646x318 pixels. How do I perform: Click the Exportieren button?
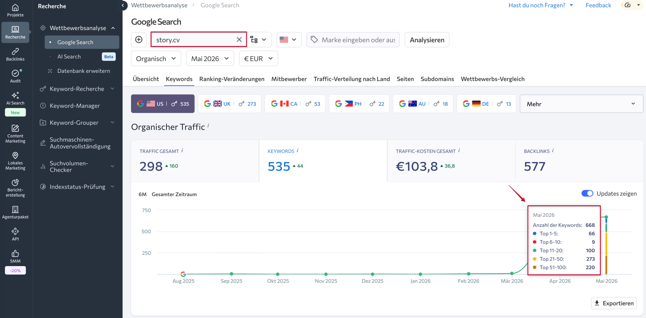(614, 303)
